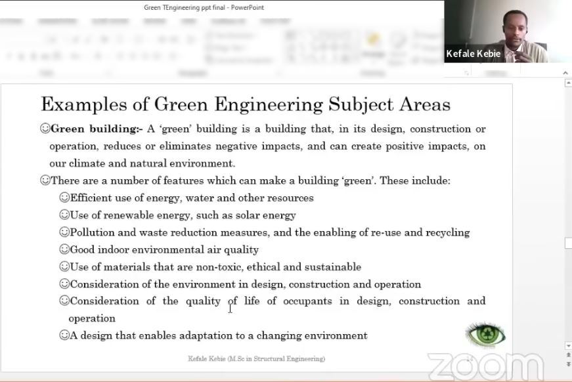572x382 pixels.
Task: Click the slide title 'Examples of Green Engineering Subject Areas'
Action: click(246, 104)
